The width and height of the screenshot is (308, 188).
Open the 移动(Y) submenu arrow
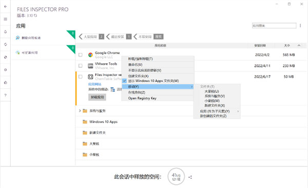(191, 87)
